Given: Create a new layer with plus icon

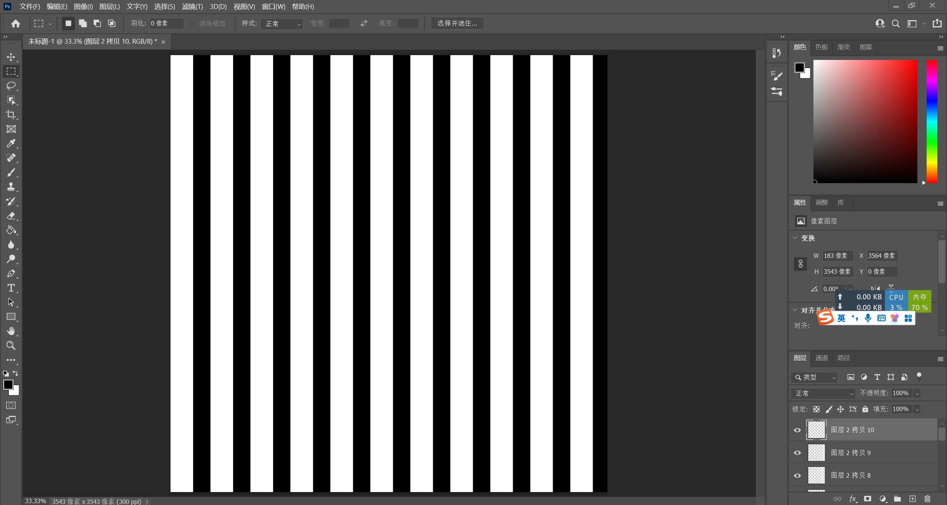Looking at the screenshot, I should [x=912, y=499].
